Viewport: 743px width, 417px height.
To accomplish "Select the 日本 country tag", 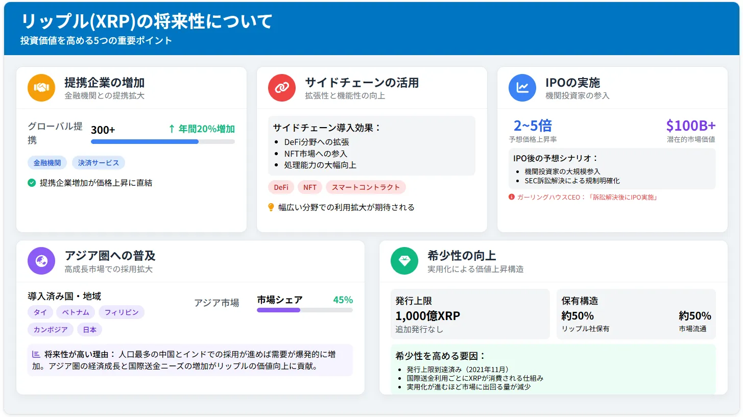I will click(89, 329).
